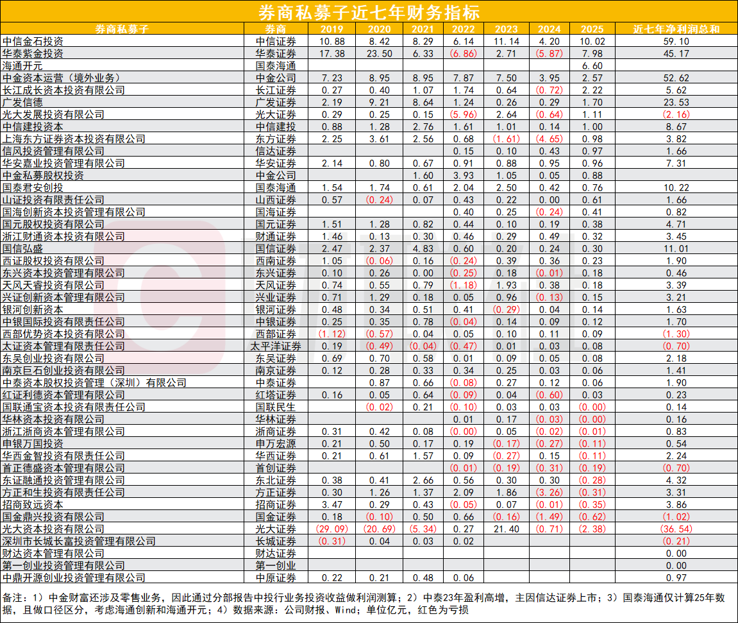
Task: Select the red 2019 value (29.09)
Action: [x=332, y=529]
